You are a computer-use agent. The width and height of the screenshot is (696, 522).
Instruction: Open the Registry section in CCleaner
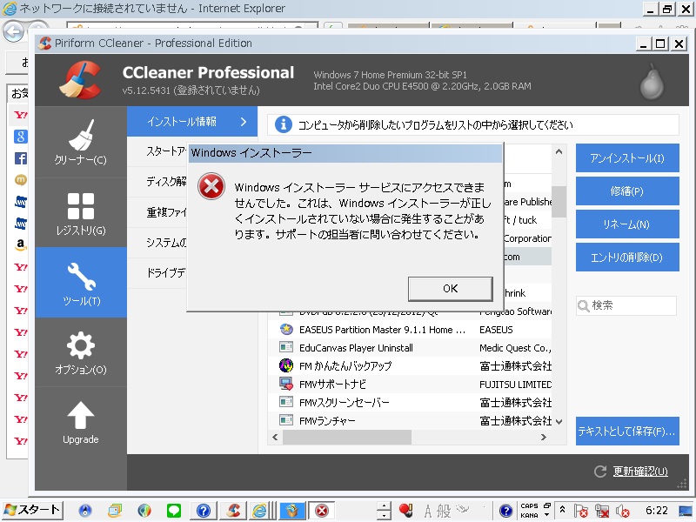[81, 213]
